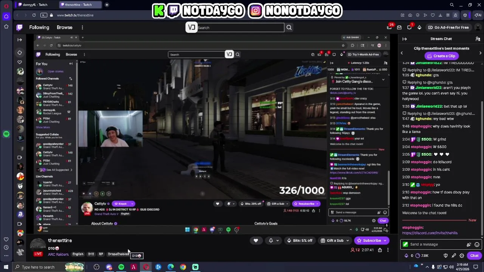Open Twitch whispers with the 1 badge
This screenshot has height=272, width=484.
[x=410, y=27]
